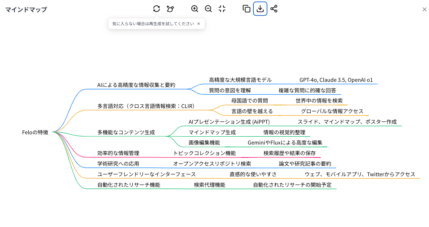Screen dimensions: 429x227
Task: Zoom in on the mind map
Action: pos(195,9)
